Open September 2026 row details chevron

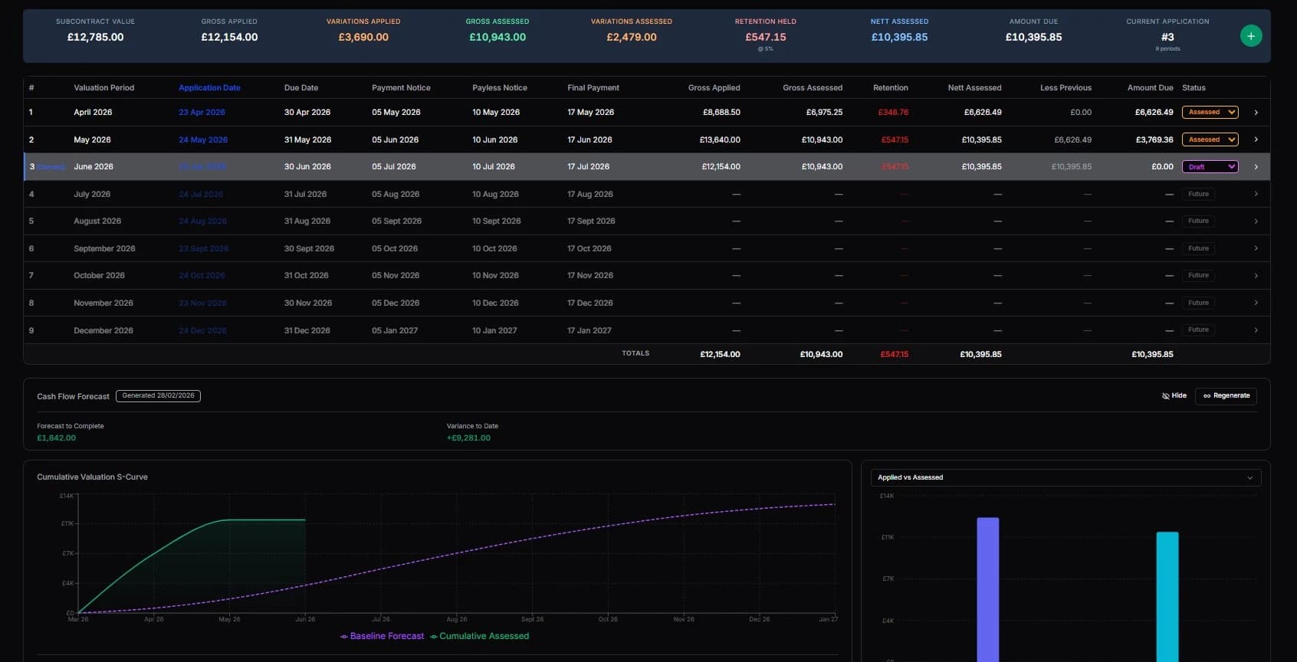pyautogui.click(x=1256, y=248)
